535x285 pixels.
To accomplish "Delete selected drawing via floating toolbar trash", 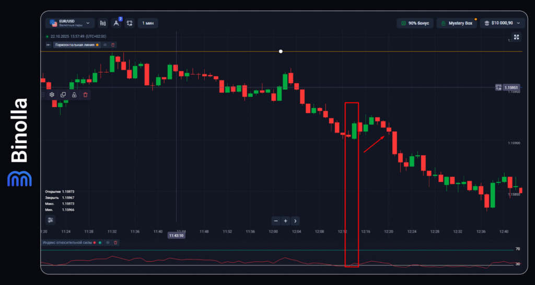I will point(85,95).
